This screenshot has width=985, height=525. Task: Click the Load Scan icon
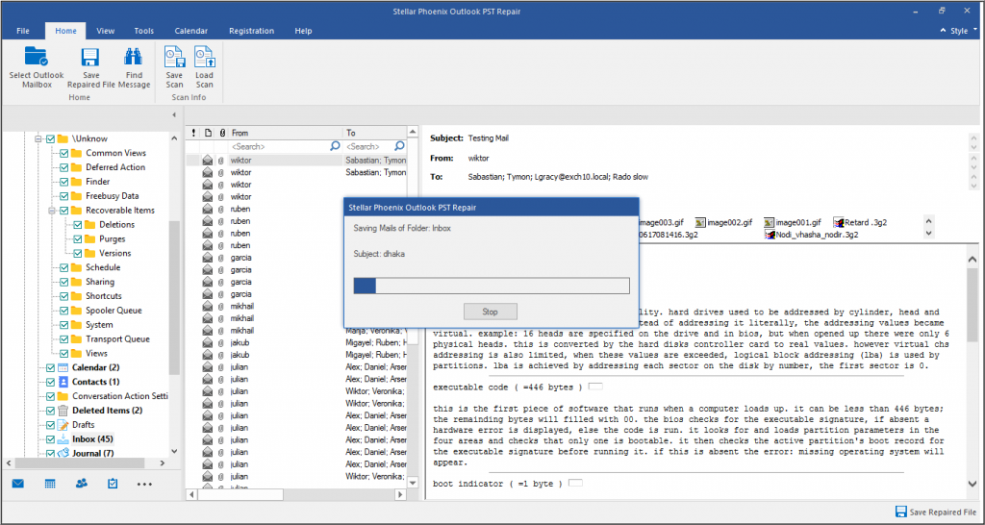click(x=204, y=57)
